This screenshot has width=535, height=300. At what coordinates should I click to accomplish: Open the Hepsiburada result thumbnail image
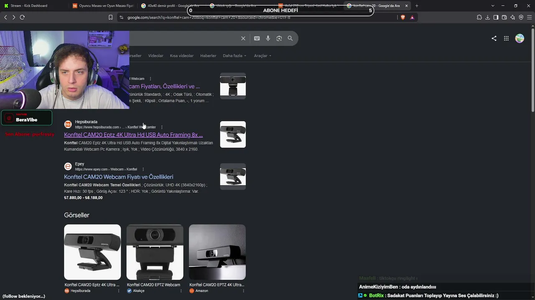[233, 134]
